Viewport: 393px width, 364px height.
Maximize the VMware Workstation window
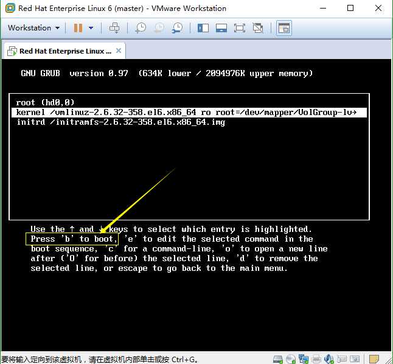350,9
